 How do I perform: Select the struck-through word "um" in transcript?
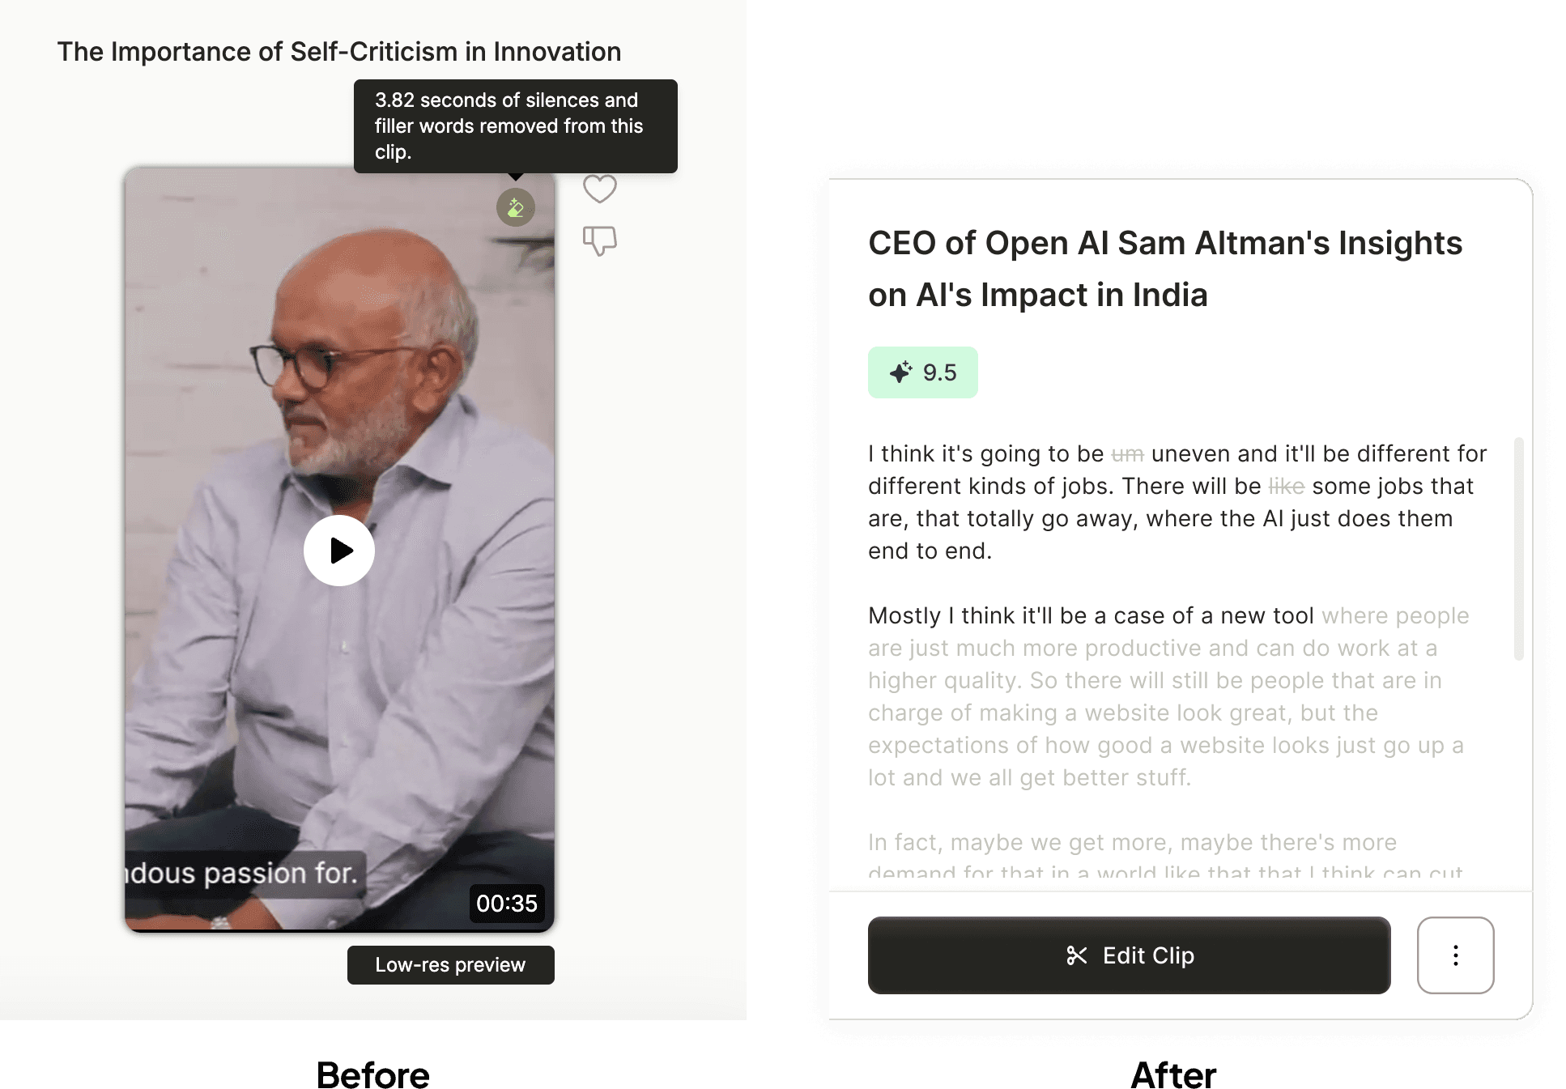[x=1127, y=454]
